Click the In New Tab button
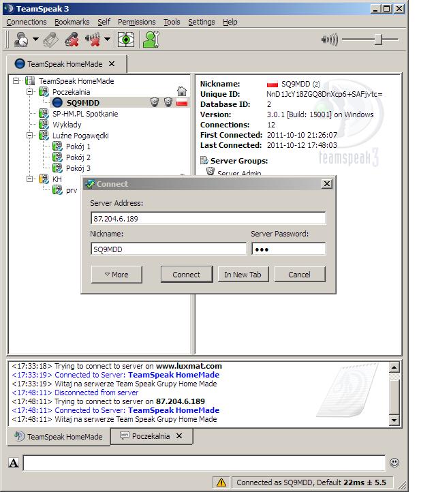The height and width of the screenshot is (492, 436). coord(243,275)
